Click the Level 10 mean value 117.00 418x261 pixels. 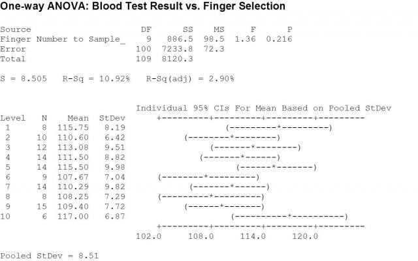(x=77, y=216)
